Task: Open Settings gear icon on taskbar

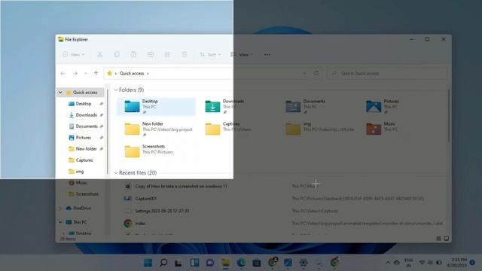Action: pos(304,263)
